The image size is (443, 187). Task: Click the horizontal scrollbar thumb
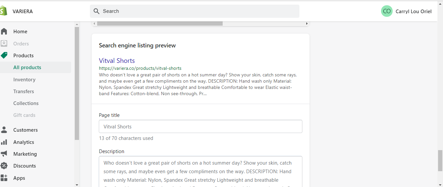pos(160,24)
